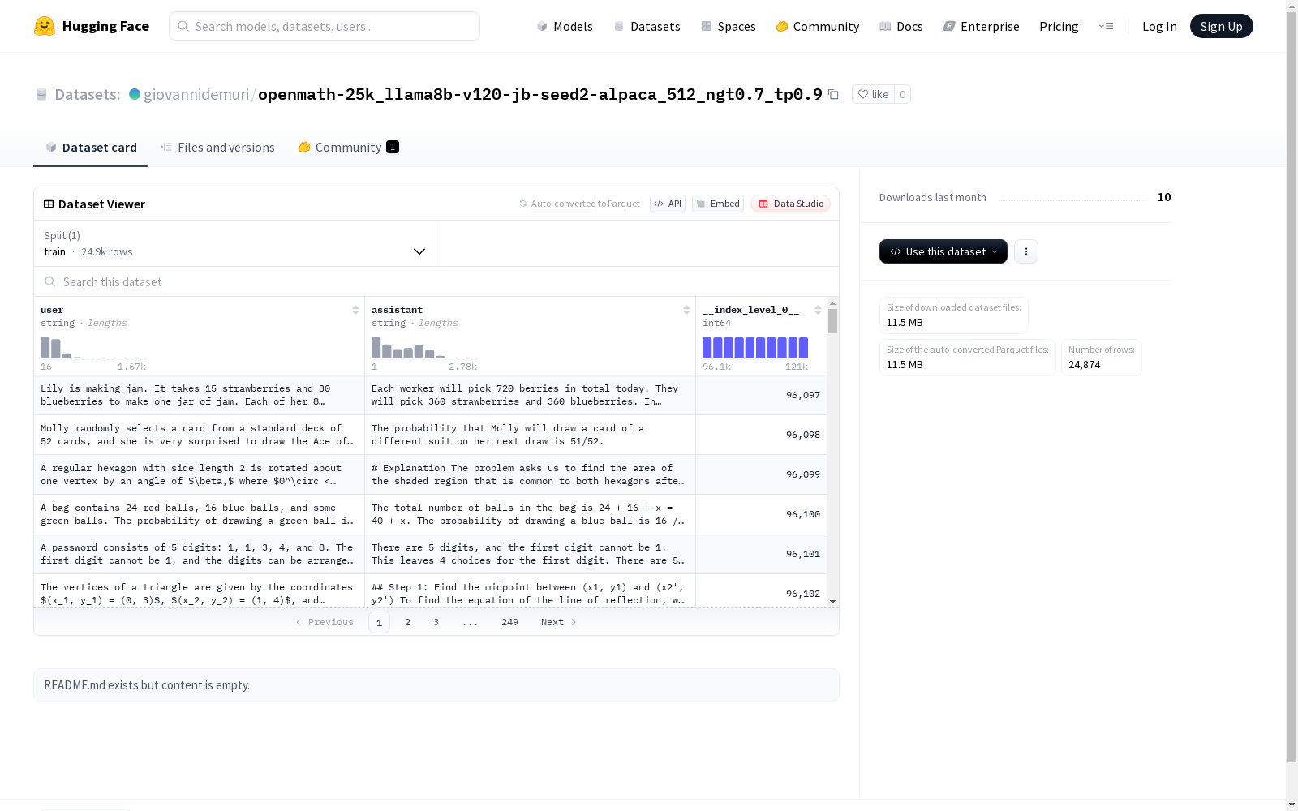Click the user column length histogram

pyautogui.click(x=93, y=348)
